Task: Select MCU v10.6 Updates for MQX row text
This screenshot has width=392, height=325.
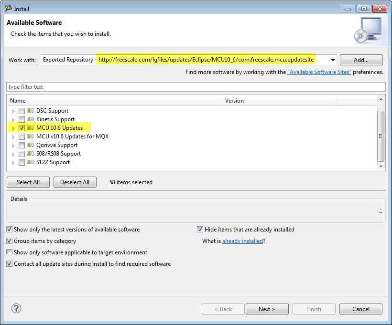Action: (73, 136)
